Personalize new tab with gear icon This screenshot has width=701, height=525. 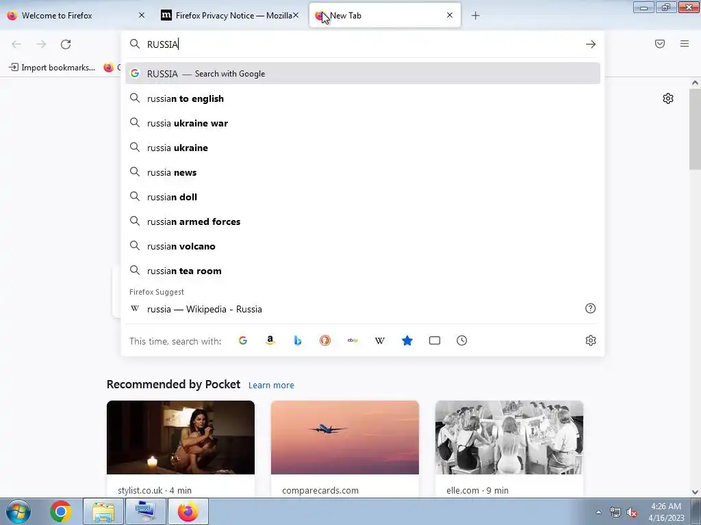pyautogui.click(x=668, y=98)
